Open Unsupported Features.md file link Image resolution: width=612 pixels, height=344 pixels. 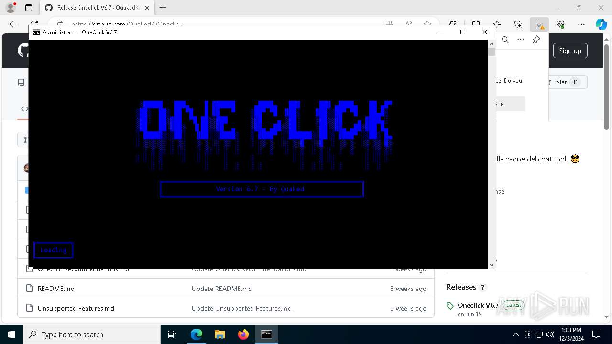pyautogui.click(x=76, y=308)
